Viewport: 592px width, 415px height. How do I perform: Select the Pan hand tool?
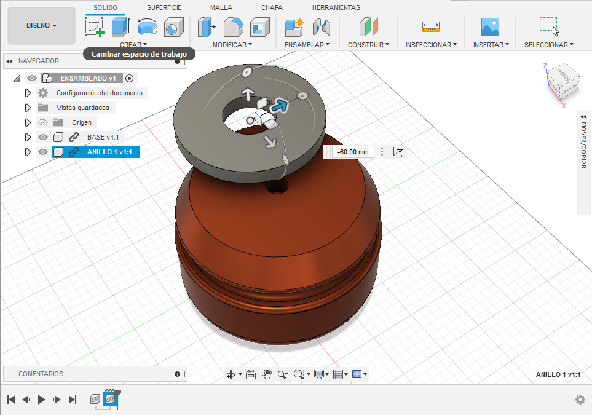(x=267, y=374)
